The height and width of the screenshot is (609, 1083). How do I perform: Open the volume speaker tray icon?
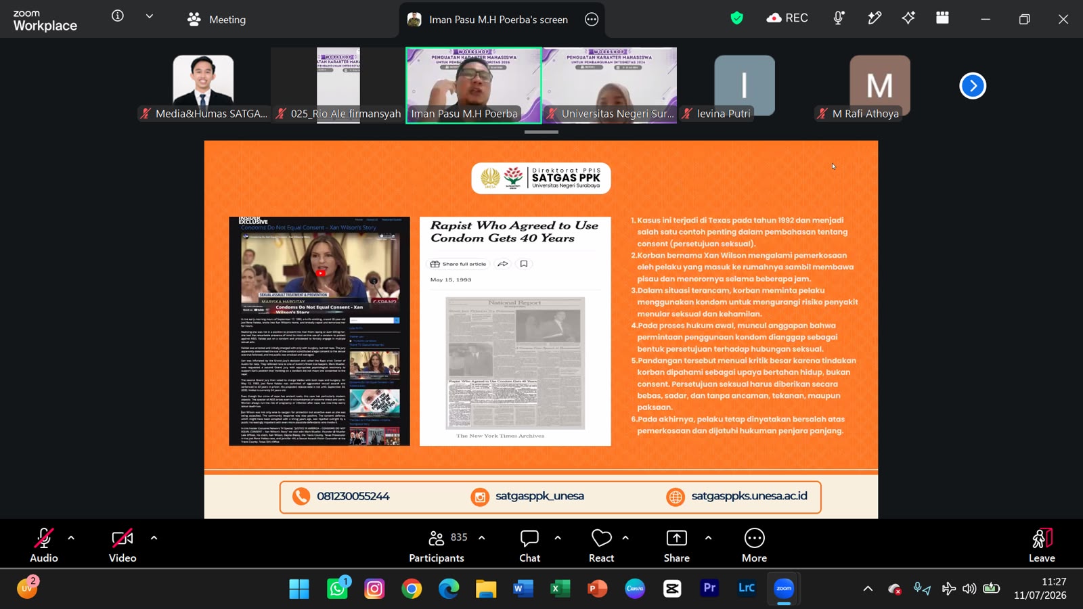pyautogui.click(x=969, y=588)
